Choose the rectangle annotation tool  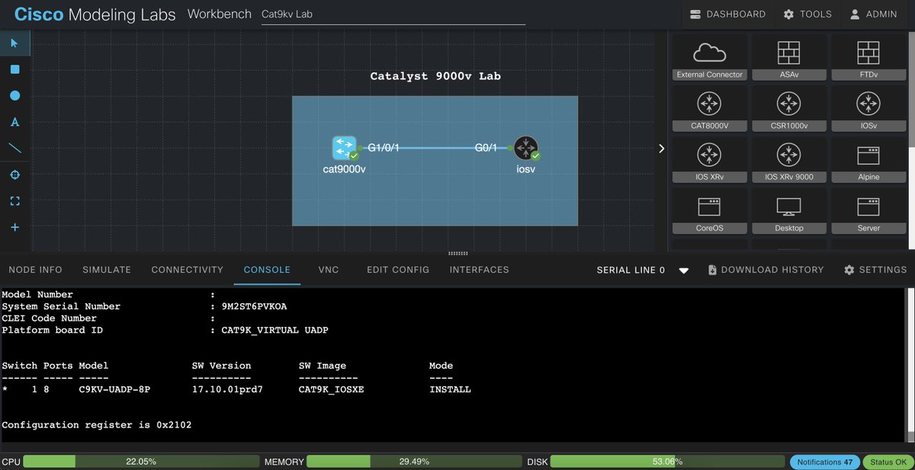(14, 69)
